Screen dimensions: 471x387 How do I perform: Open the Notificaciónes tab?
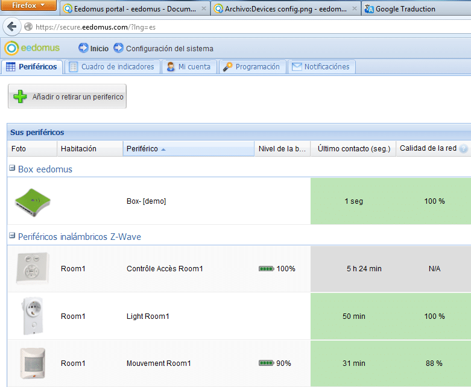tap(321, 67)
